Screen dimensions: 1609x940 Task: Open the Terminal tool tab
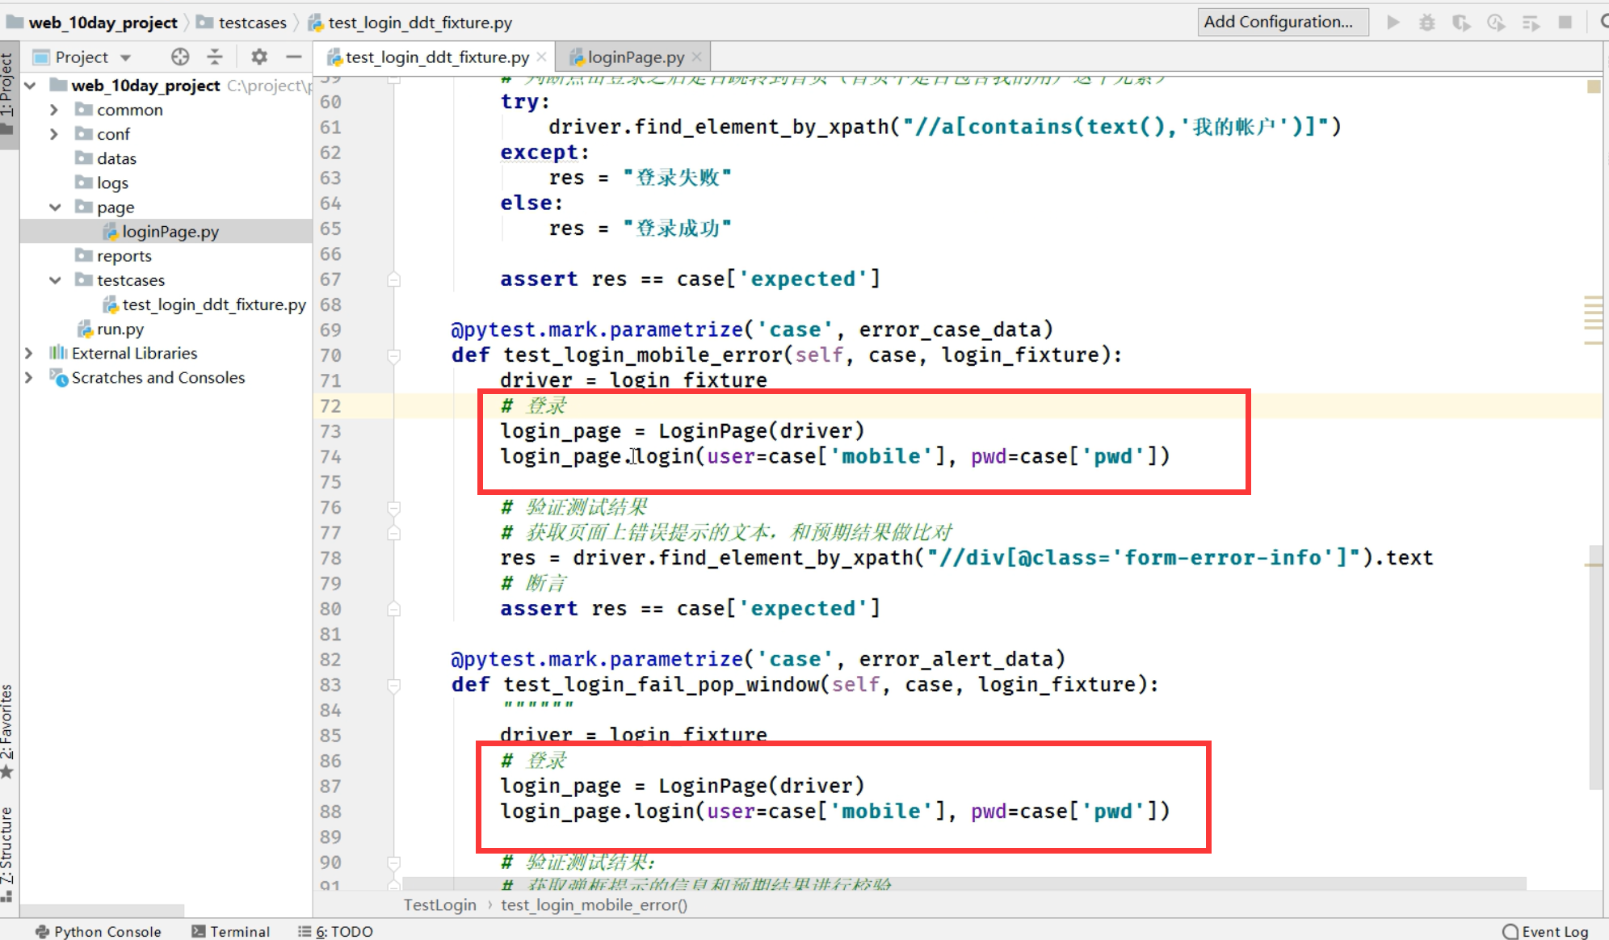point(231,931)
